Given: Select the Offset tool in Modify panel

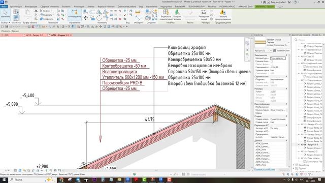Looking at the screenshot, I should point(92,12).
